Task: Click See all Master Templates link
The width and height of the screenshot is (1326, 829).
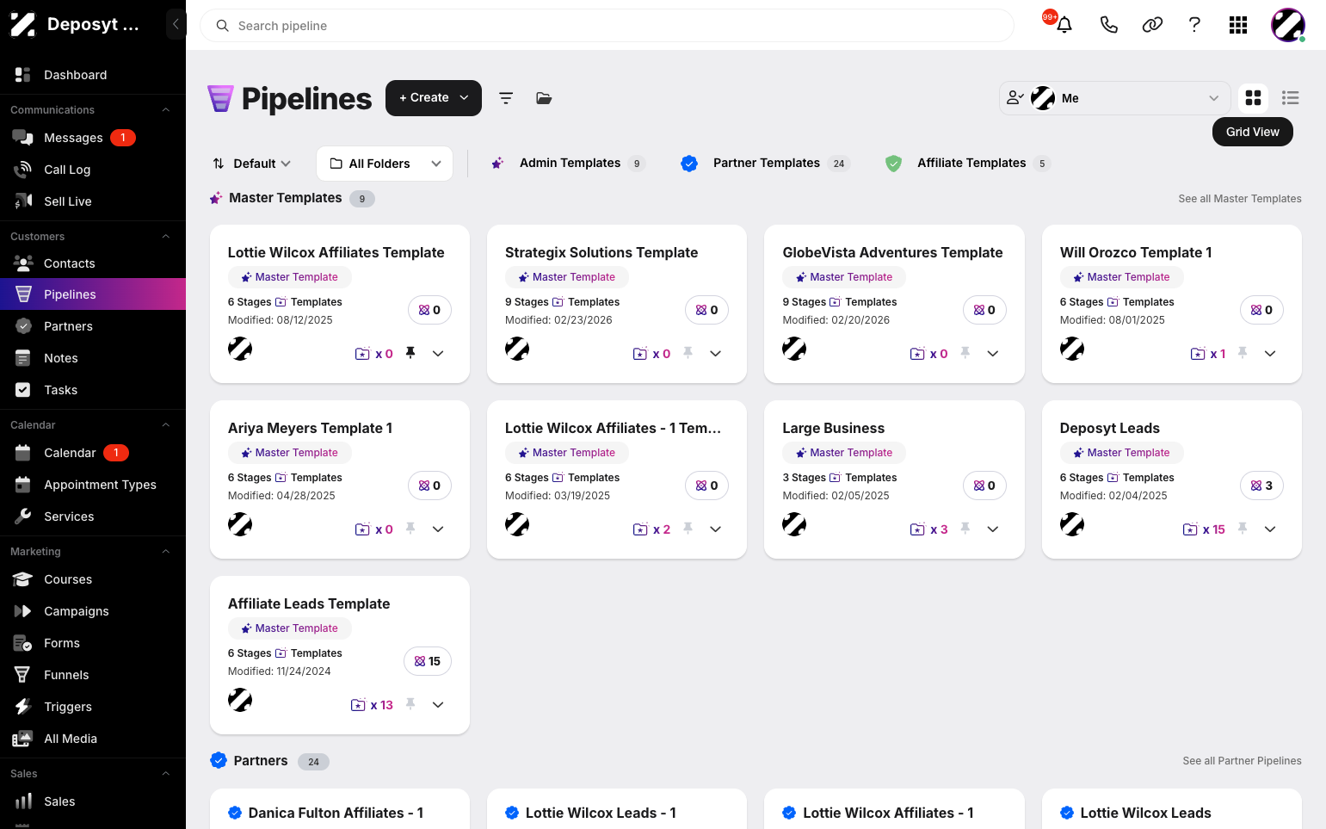Action: [1240, 199]
